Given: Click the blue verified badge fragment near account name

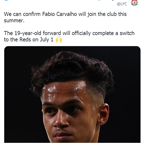Looking at the screenshot, I should (x=99, y=0).
